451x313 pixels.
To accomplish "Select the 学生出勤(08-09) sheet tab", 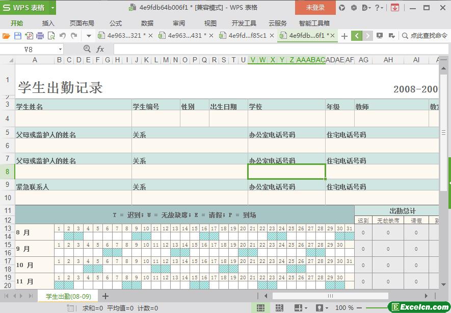I will pos(68,296).
